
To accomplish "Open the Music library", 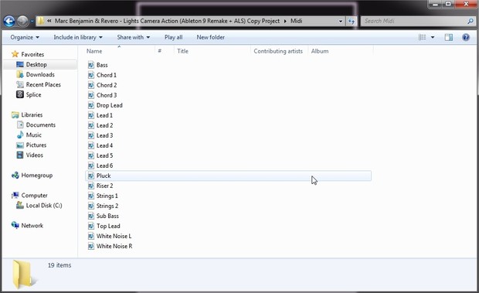I will (33, 135).
